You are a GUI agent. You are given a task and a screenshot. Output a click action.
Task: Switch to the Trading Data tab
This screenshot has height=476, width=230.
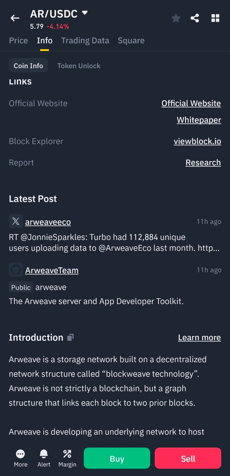click(85, 41)
